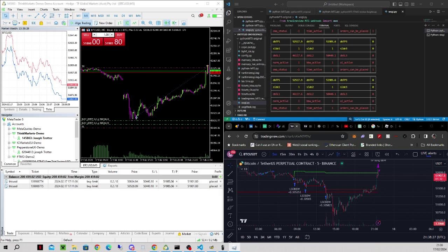This screenshot has width=448, height=252.
Task: Select crosshair tool in MetaTrader toolbar
Action: tap(13, 16)
